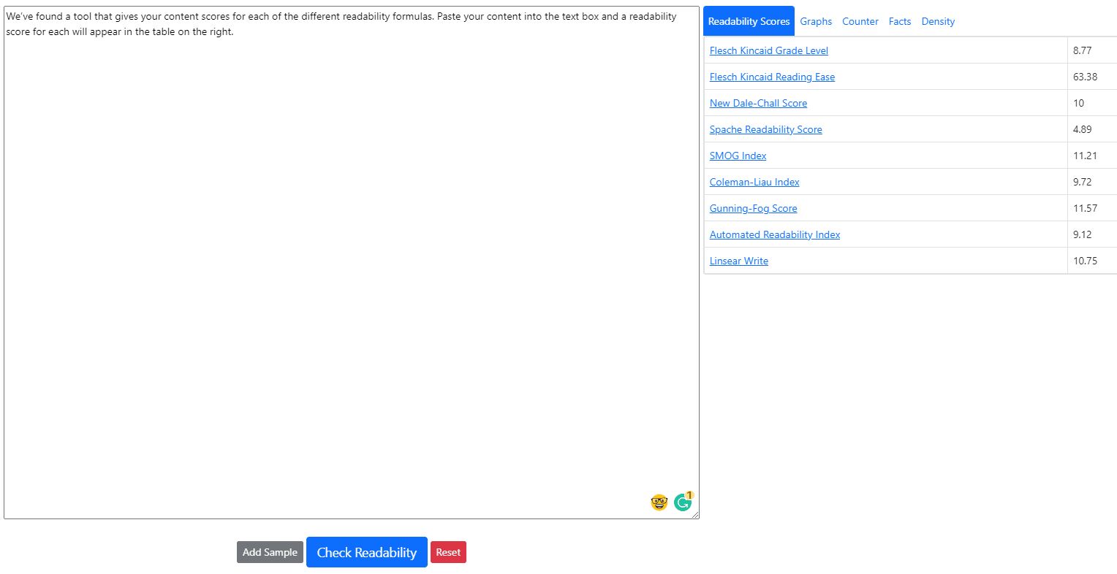
Task: Open the Flesch Kincaid Grade Level link
Action: [768, 50]
